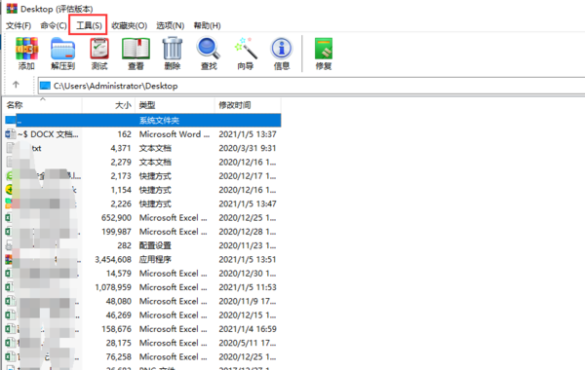585x370 pixels.
Task: Sort by the Size (大小) column header
Action: click(x=108, y=105)
